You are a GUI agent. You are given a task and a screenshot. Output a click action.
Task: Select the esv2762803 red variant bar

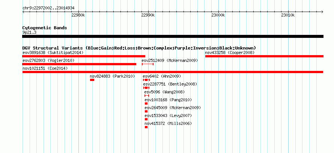[79, 64]
